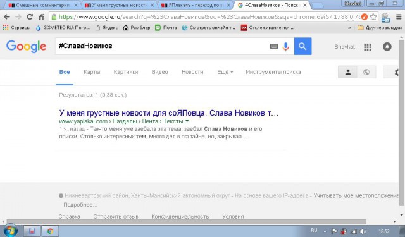Go back with the browser back arrow

(7, 17)
